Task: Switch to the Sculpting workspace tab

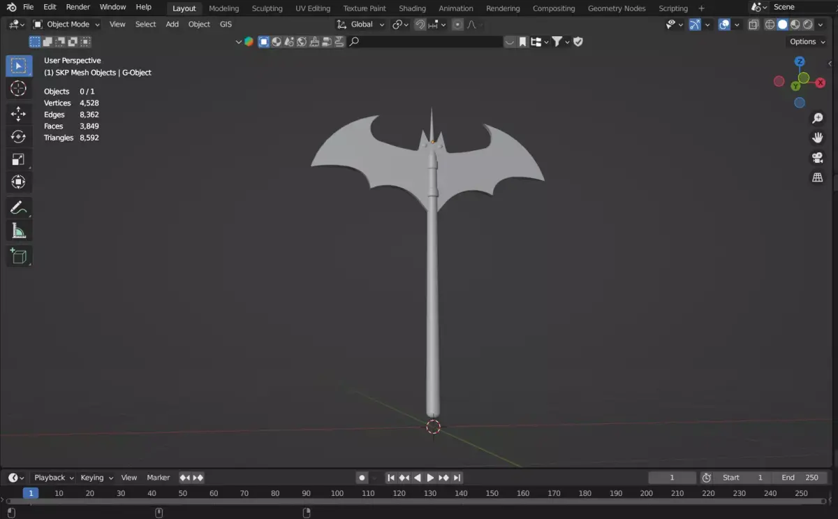Action: tap(267, 8)
